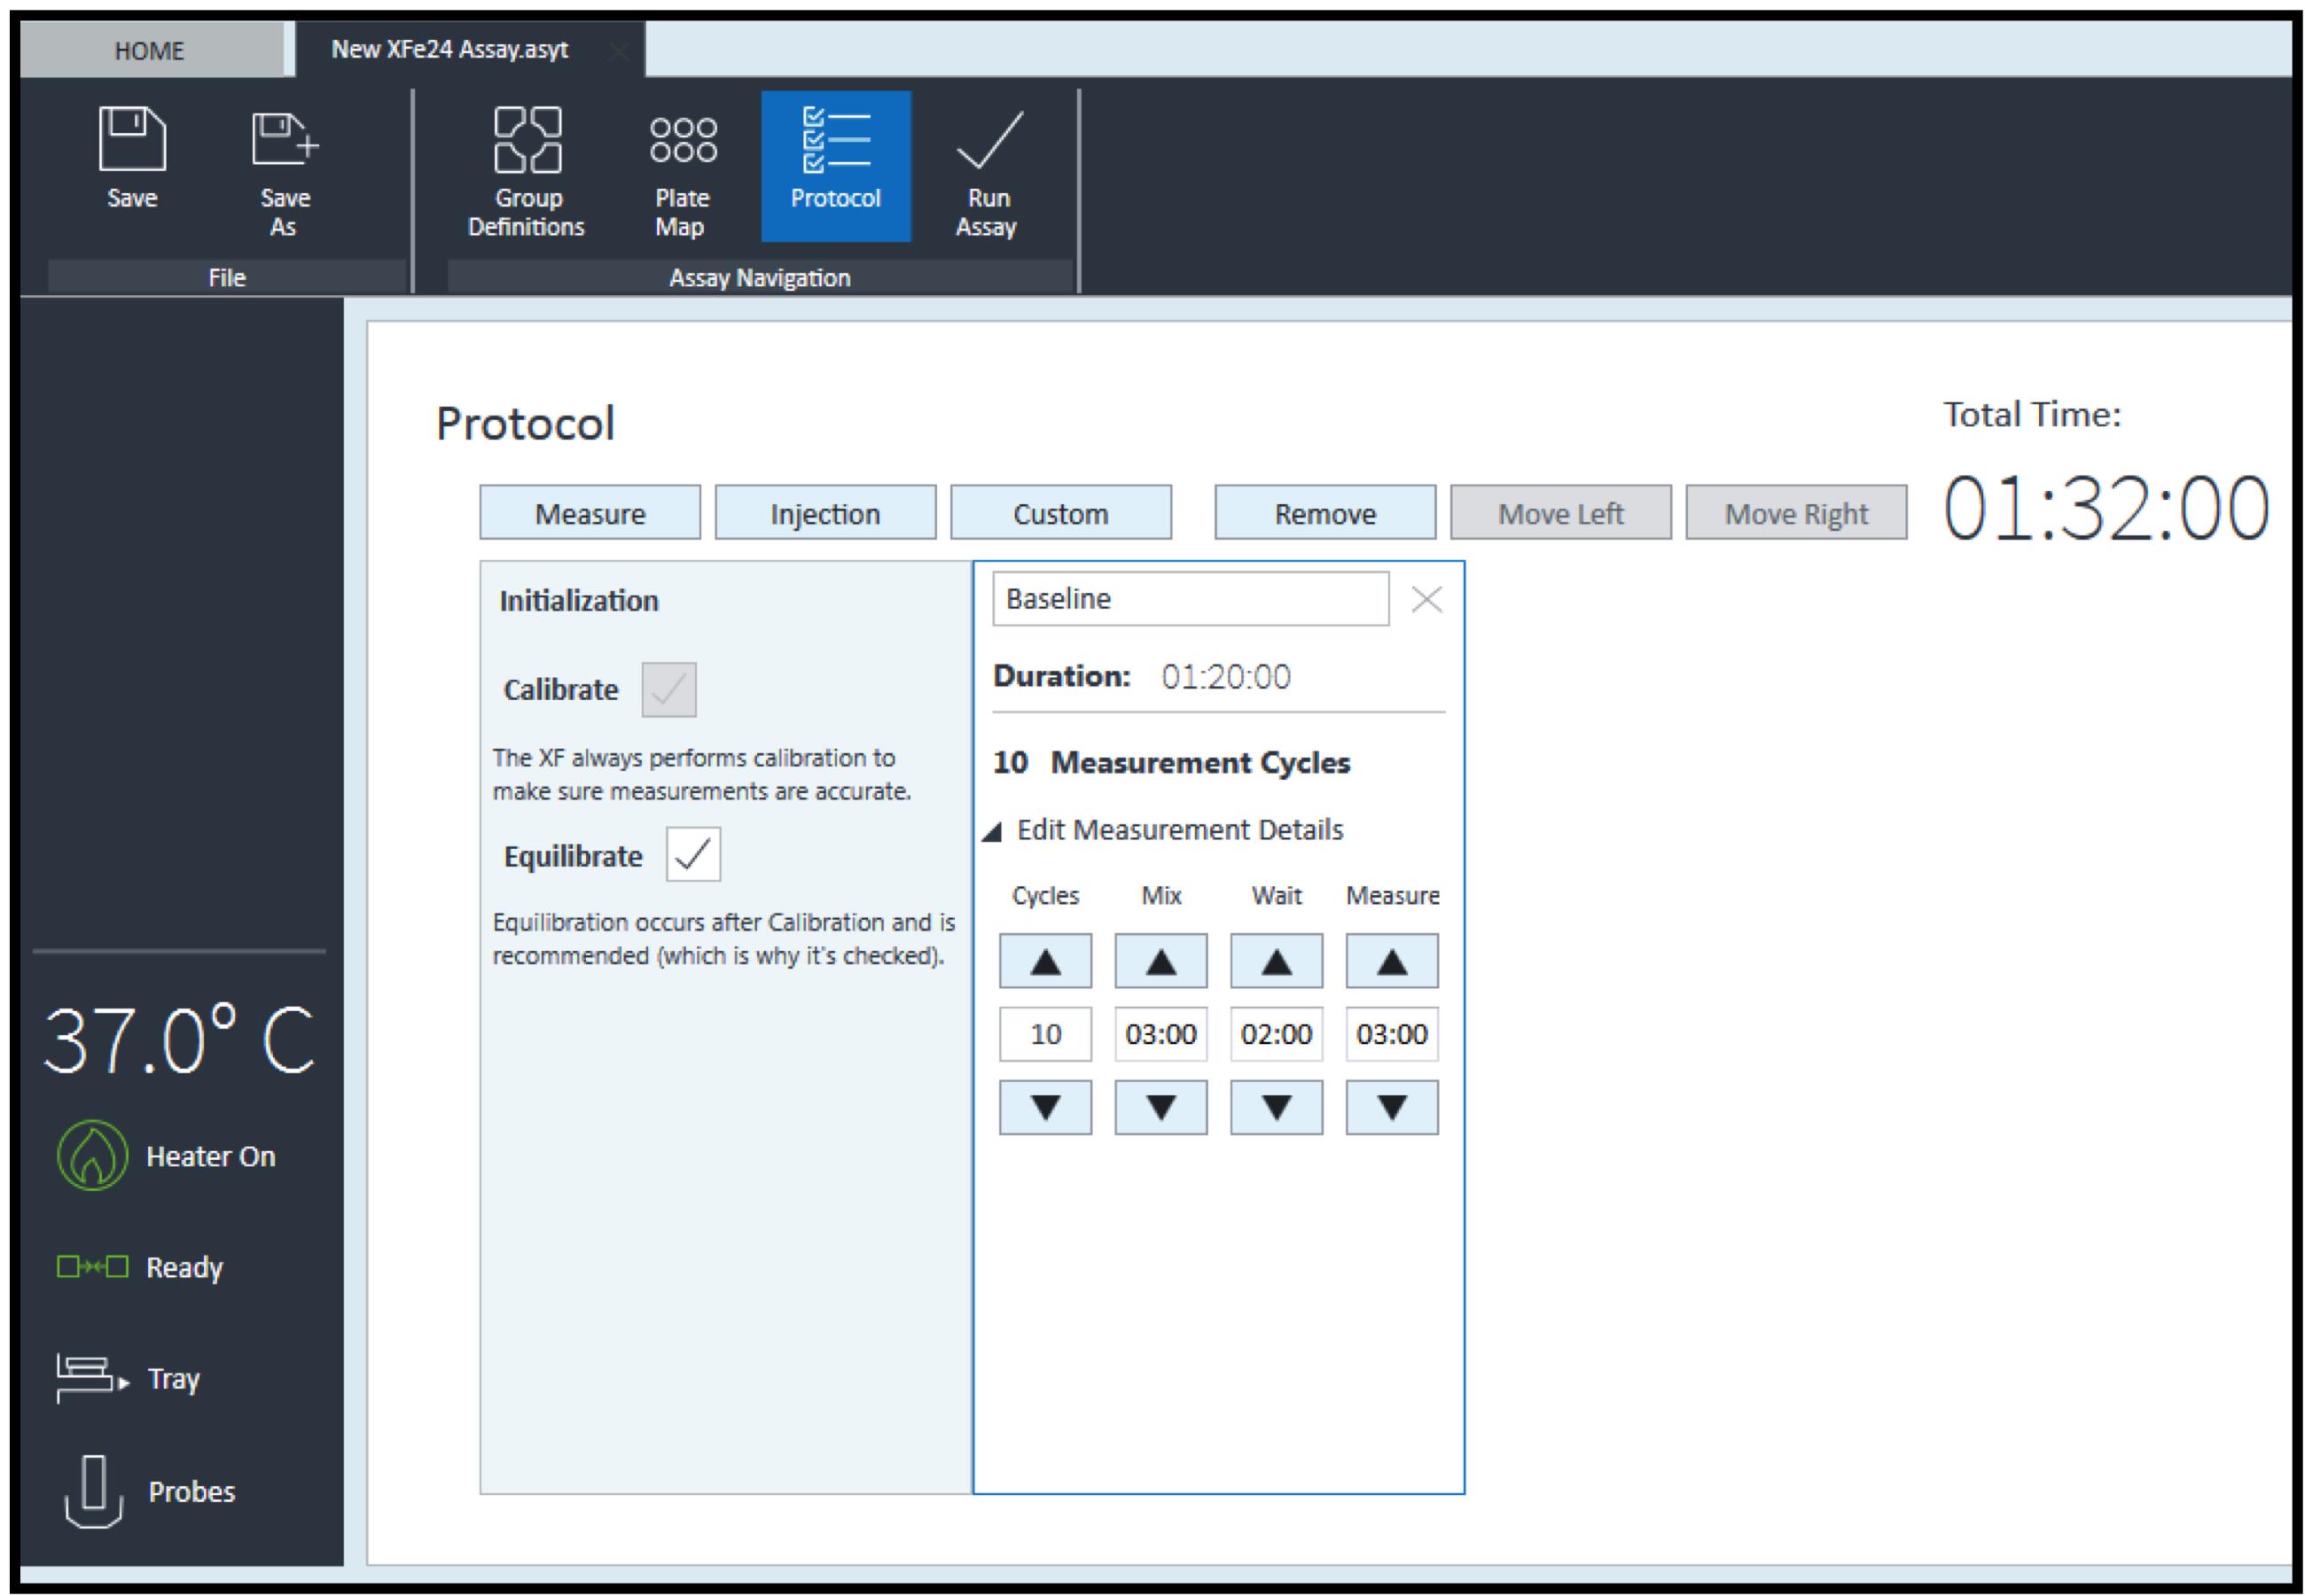Increase Wait time with up arrow
2305x1596 pixels.
[x=1277, y=961]
